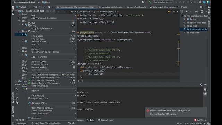222x125 pixels.
Task: Expand web-files Gradle node
Action: 184,33
